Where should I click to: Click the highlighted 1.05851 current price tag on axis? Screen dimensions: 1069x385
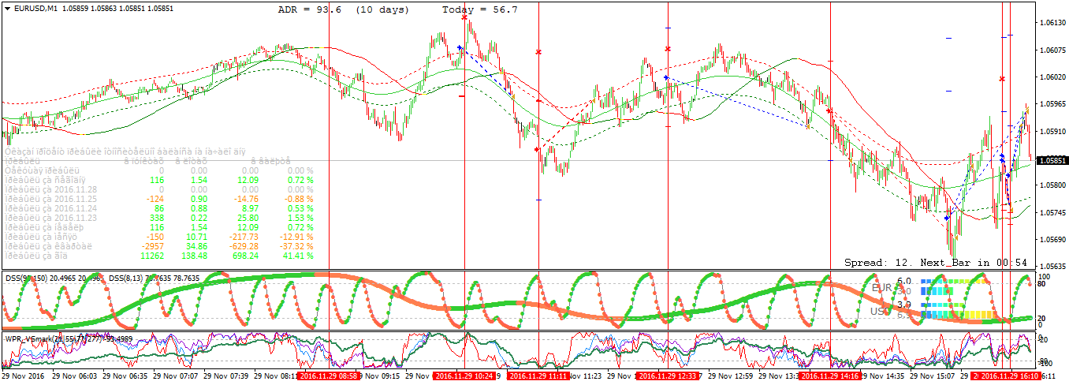(x=1052, y=160)
